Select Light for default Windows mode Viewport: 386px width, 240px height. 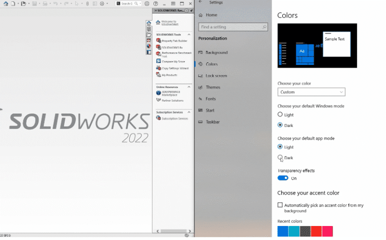pyautogui.click(x=280, y=114)
